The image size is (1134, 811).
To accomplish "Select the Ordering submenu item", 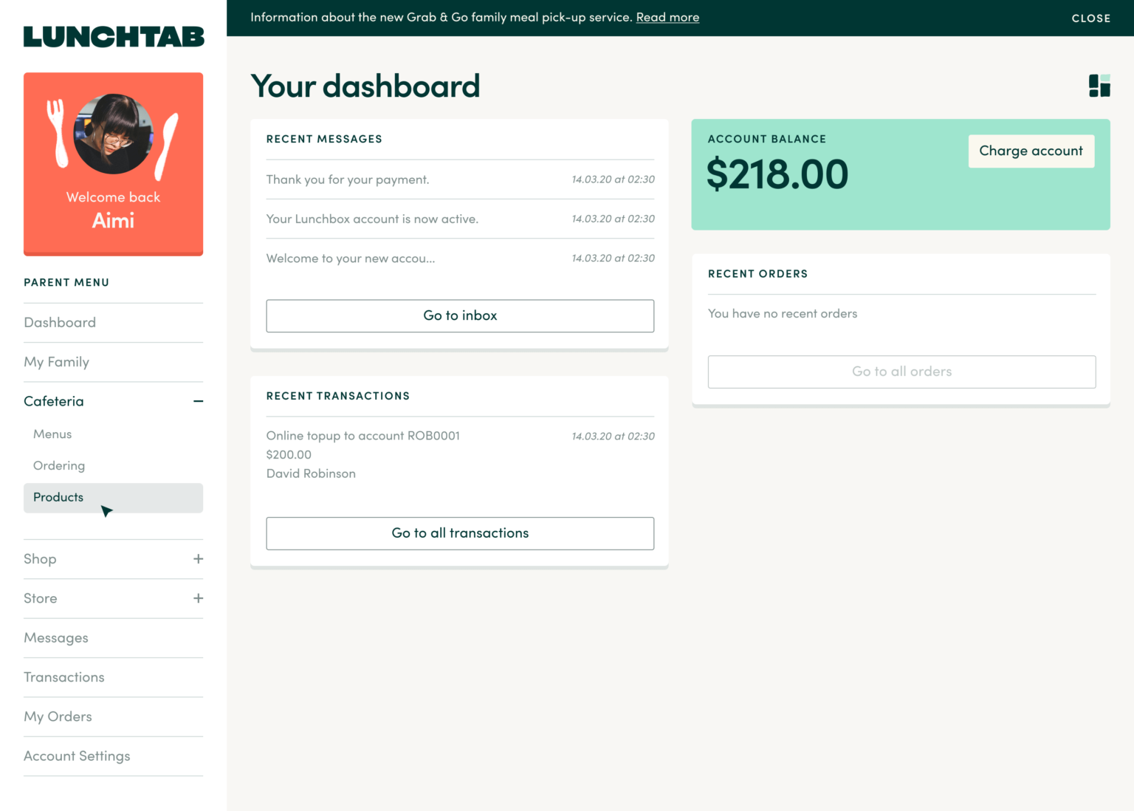I will [58, 465].
